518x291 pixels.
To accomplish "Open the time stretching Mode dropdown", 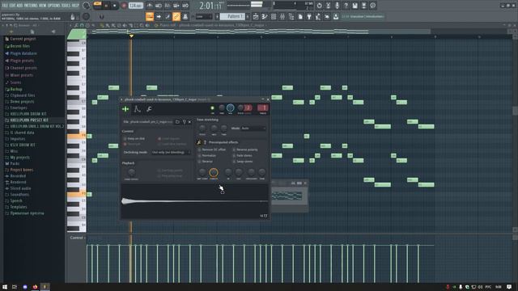I will tap(253, 128).
